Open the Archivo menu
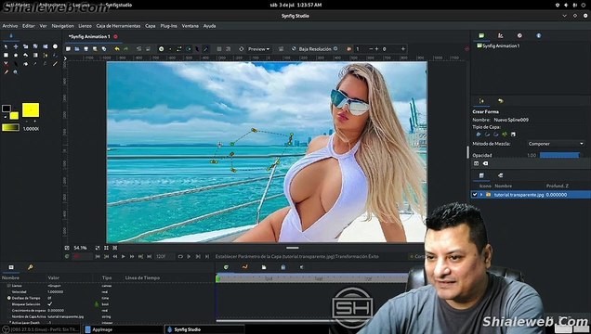The width and height of the screenshot is (591, 334). click(10, 26)
